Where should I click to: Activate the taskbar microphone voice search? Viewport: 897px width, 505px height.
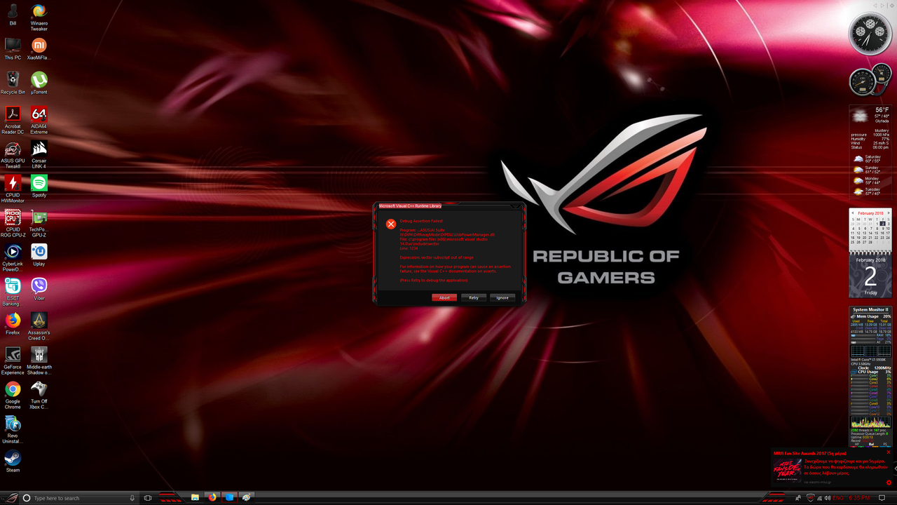132,498
